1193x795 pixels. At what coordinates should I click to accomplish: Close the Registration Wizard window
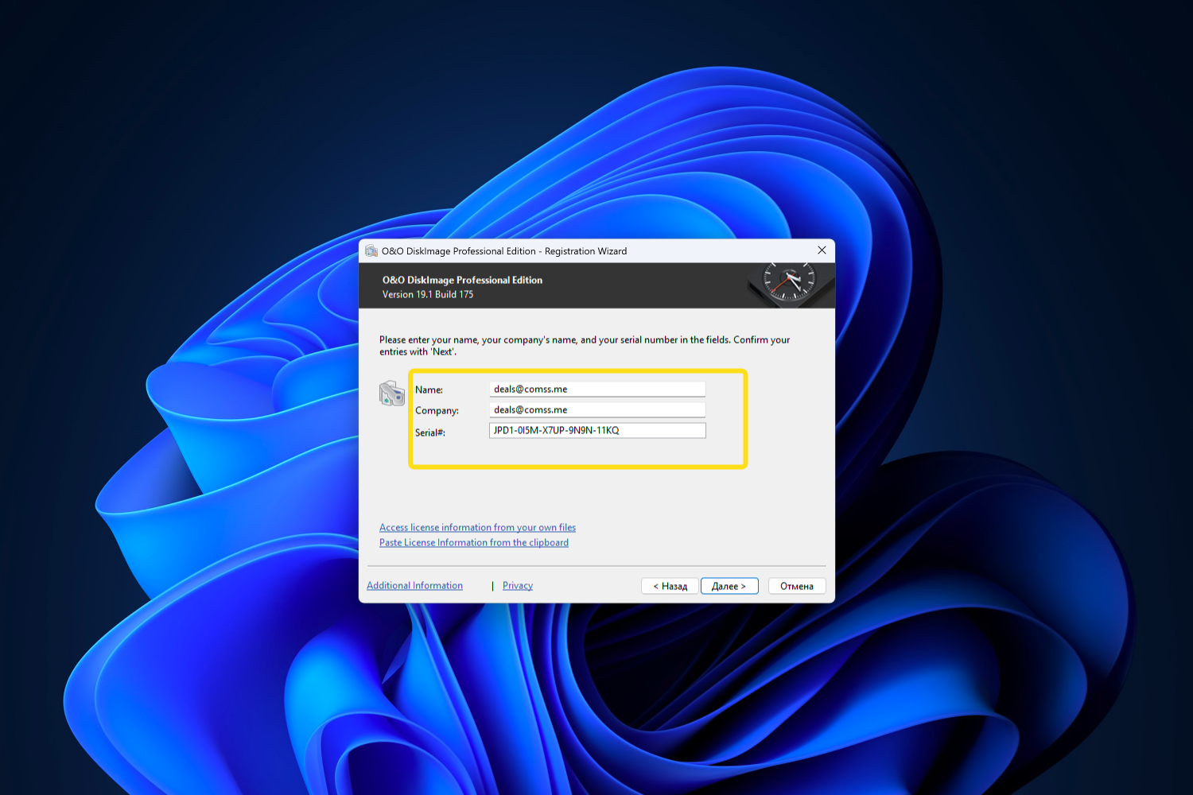(822, 250)
